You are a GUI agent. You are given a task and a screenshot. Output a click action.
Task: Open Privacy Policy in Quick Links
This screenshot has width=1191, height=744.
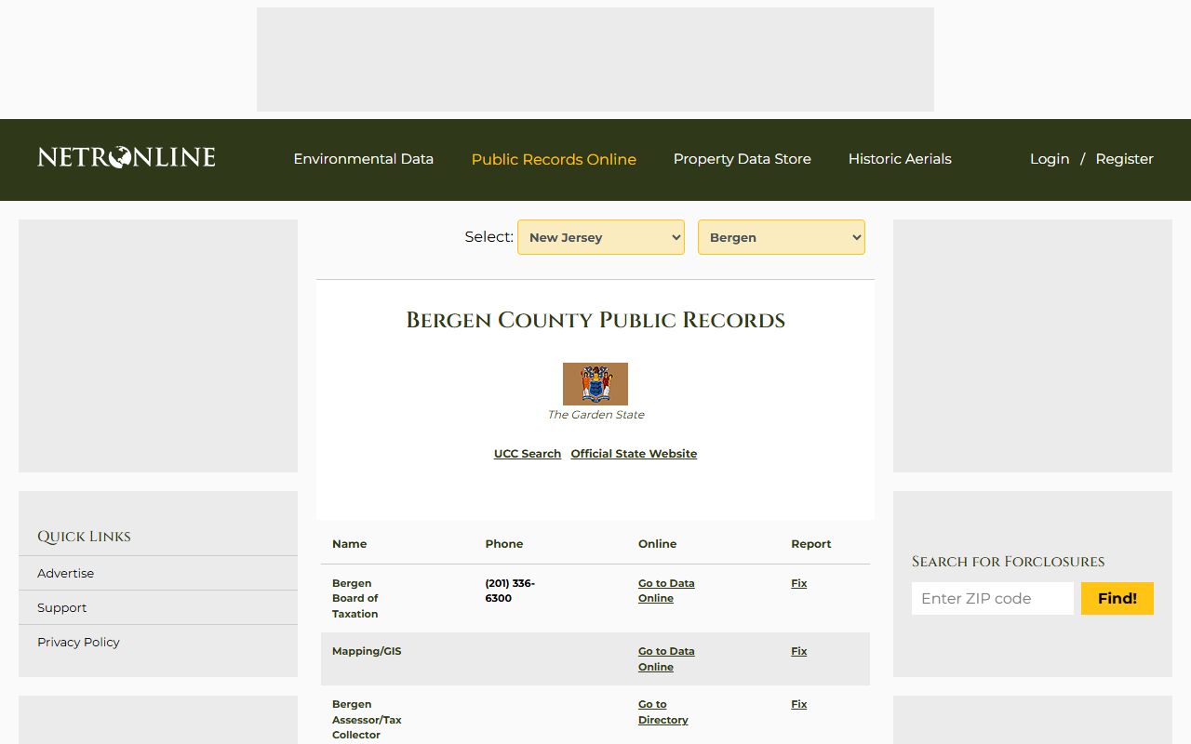click(79, 642)
